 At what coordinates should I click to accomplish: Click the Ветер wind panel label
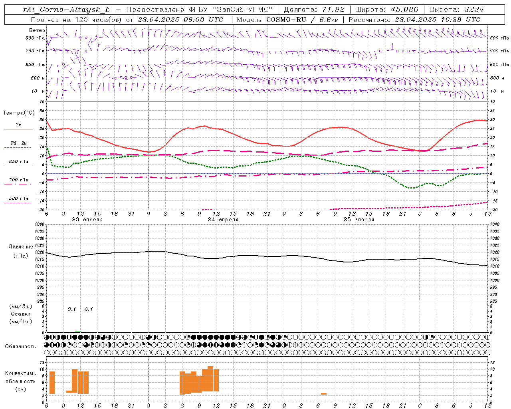click(x=37, y=30)
